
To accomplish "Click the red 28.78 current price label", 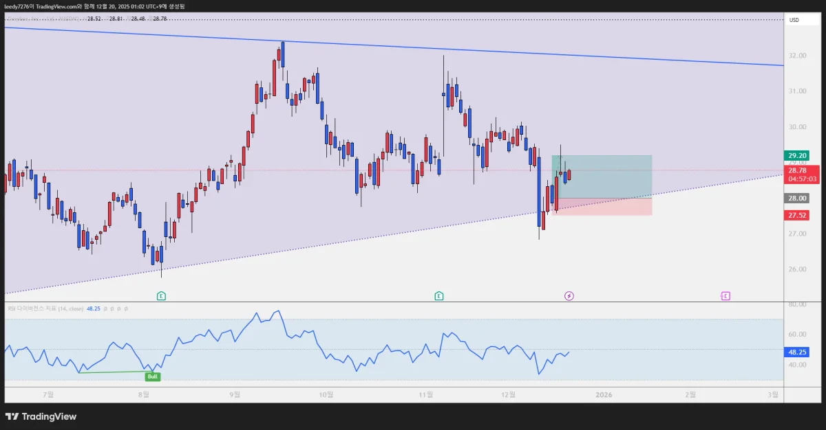I will point(801,174).
